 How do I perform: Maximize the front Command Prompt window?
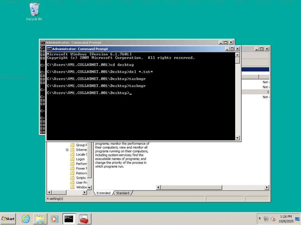pyautogui.click(x=232, y=49)
